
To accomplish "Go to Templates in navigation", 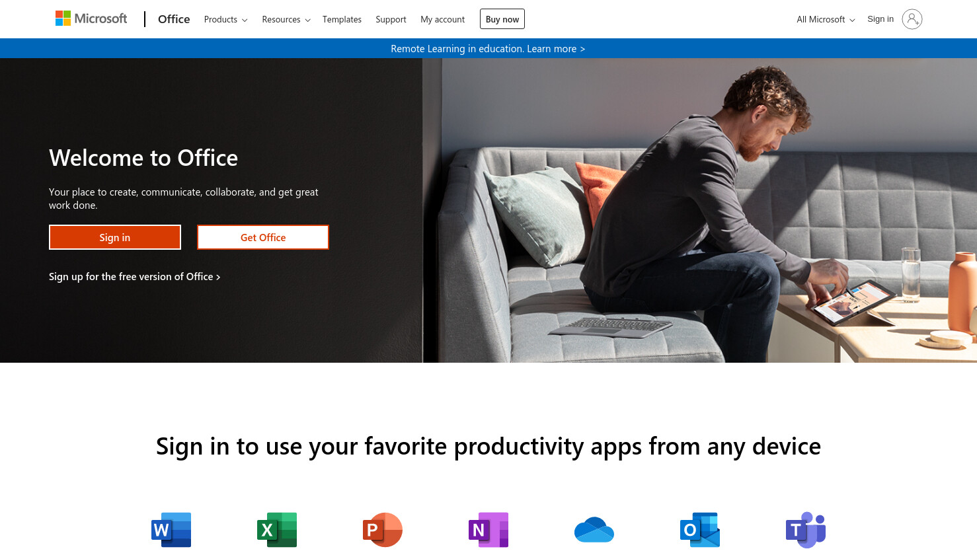I will point(342,19).
